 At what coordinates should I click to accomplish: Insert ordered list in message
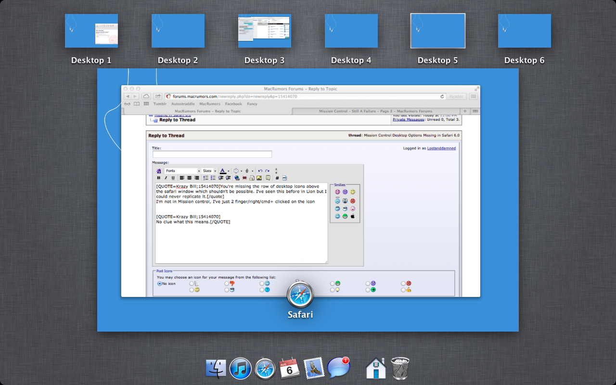coord(205,178)
